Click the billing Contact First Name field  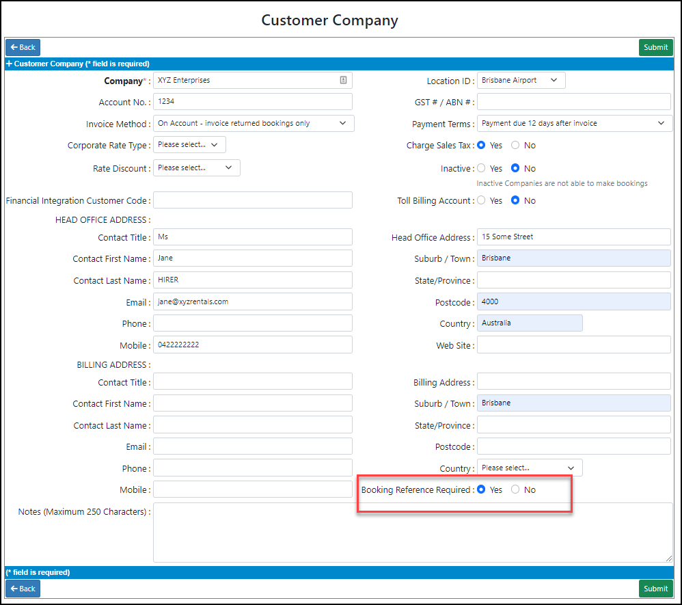[253, 403]
